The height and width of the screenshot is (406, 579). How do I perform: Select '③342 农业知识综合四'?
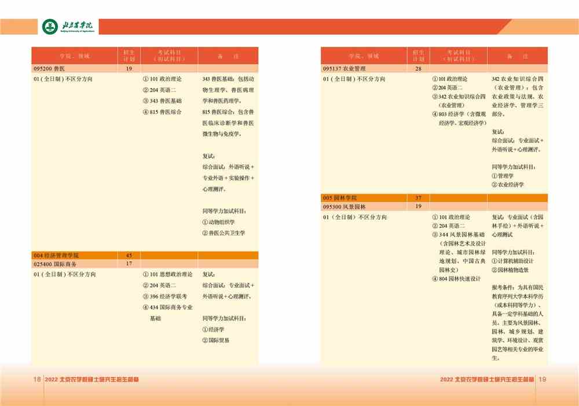point(459,97)
